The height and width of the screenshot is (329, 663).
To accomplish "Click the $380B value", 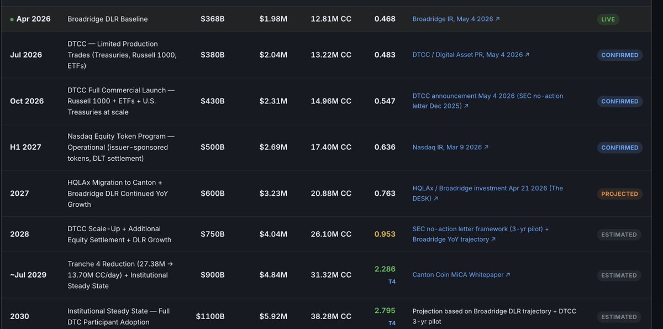I will click(x=213, y=55).
